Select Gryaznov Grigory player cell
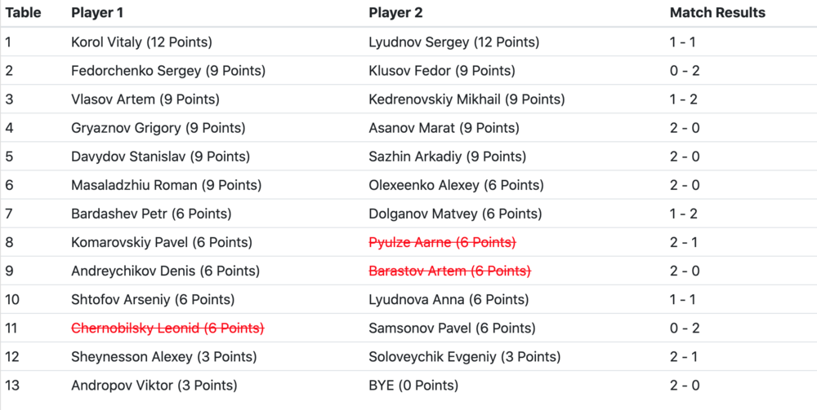Image resolution: width=817 pixels, height=410 pixels. coord(158,128)
